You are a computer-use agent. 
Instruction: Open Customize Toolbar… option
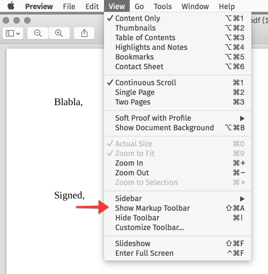tap(177, 227)
